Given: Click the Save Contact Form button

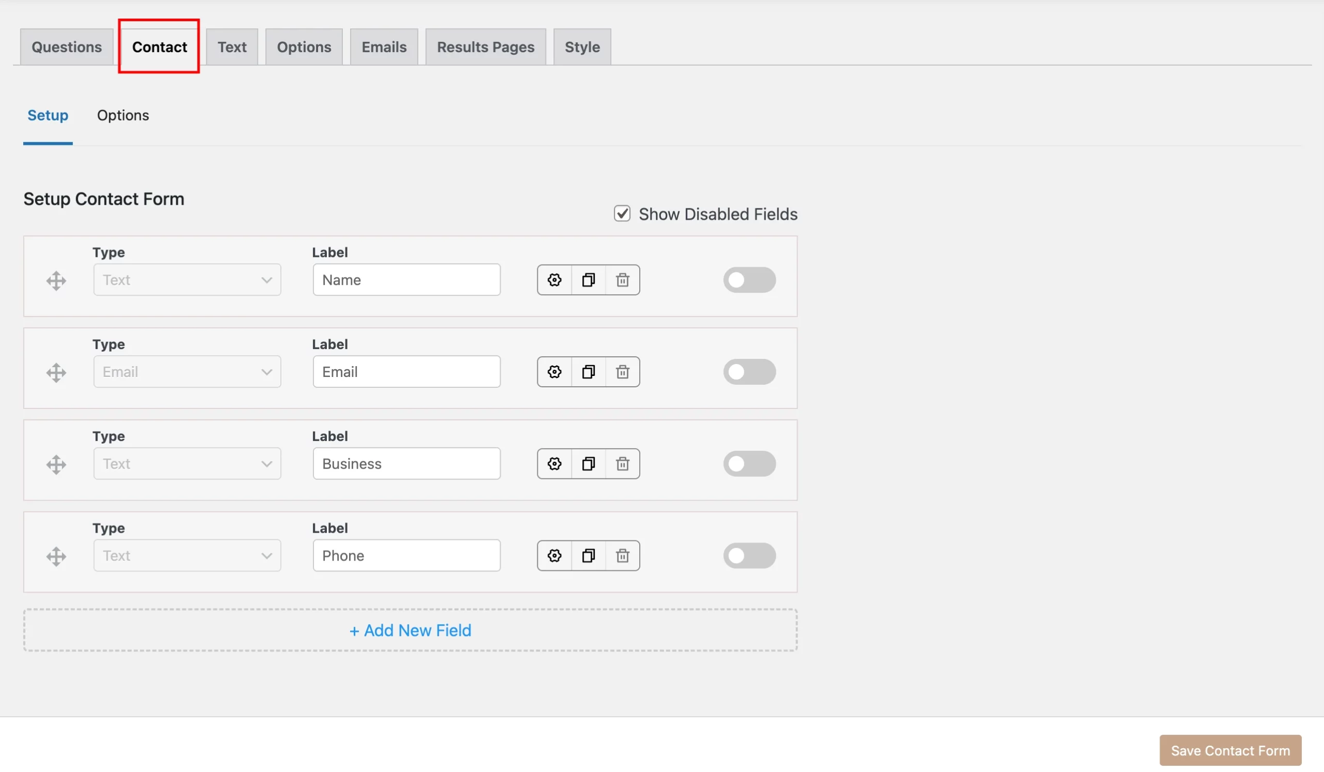Looking at the screenshot, I should click(1230, 750).
